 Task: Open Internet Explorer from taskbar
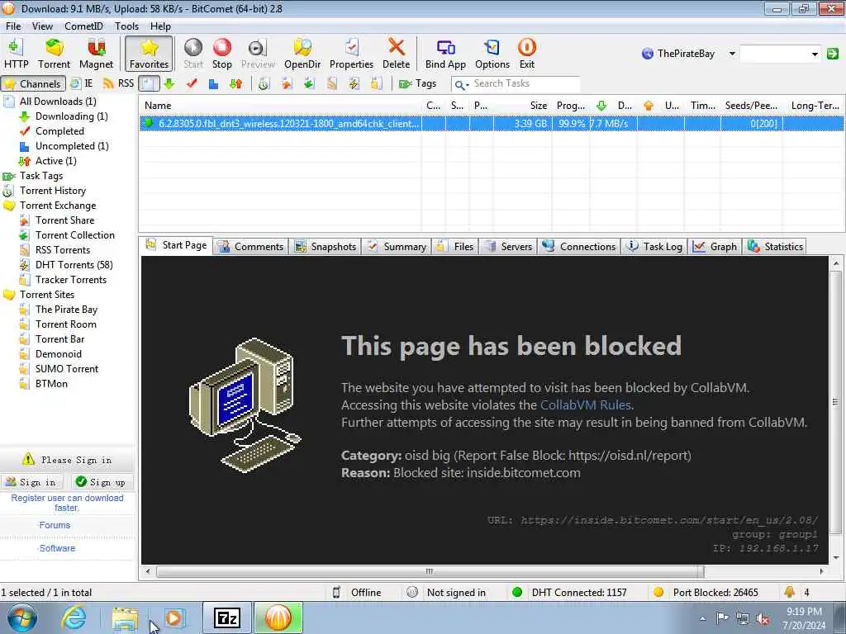point(74,617)
